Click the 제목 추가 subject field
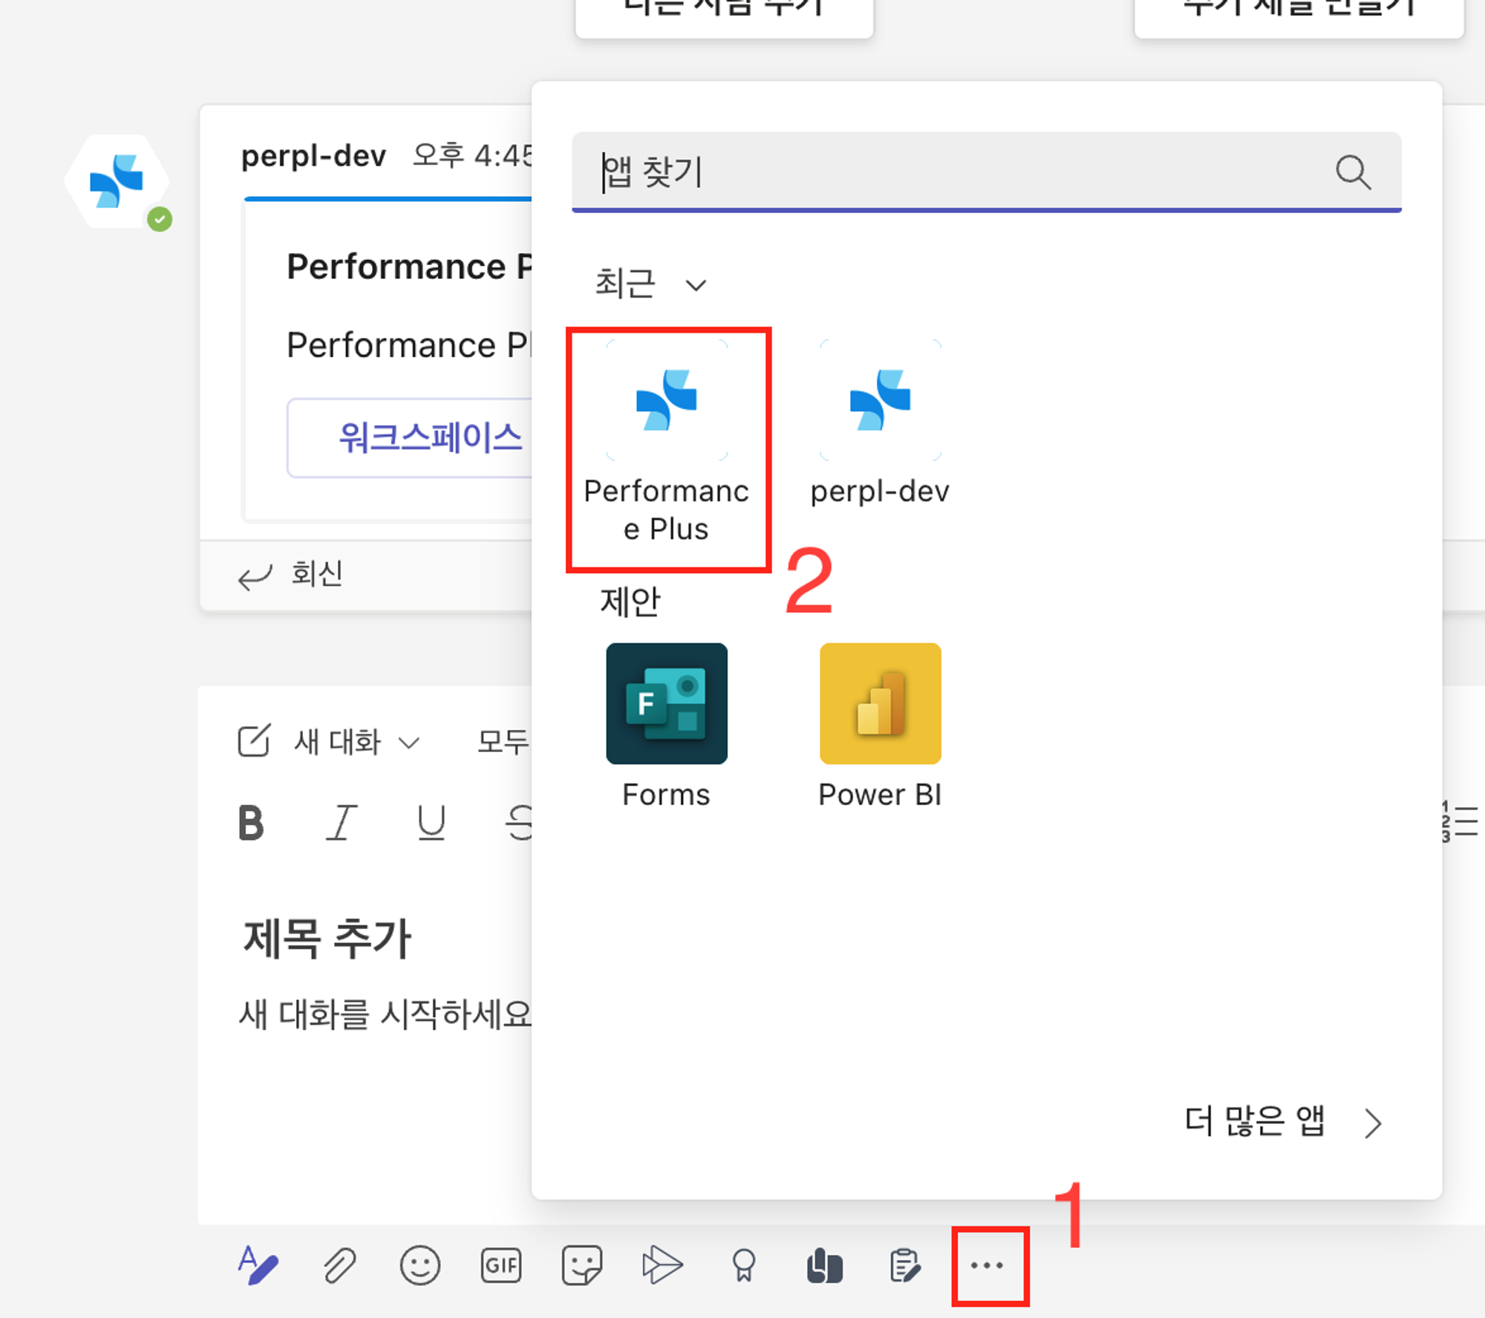 [x=328, y=938]
